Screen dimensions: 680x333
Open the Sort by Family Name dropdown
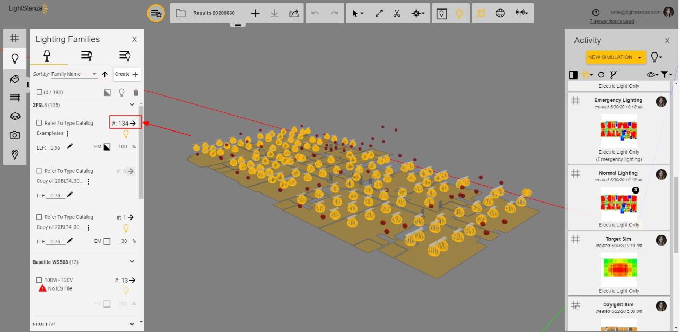pos(65,74)
